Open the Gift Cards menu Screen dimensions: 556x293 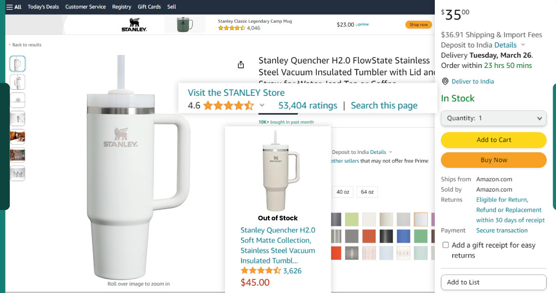149,6
